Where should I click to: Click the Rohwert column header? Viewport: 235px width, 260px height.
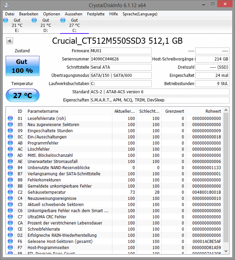[204, 111]
